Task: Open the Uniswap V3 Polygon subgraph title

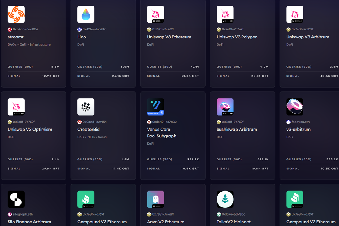Action: pyautogui.click(x=237, y=37)
